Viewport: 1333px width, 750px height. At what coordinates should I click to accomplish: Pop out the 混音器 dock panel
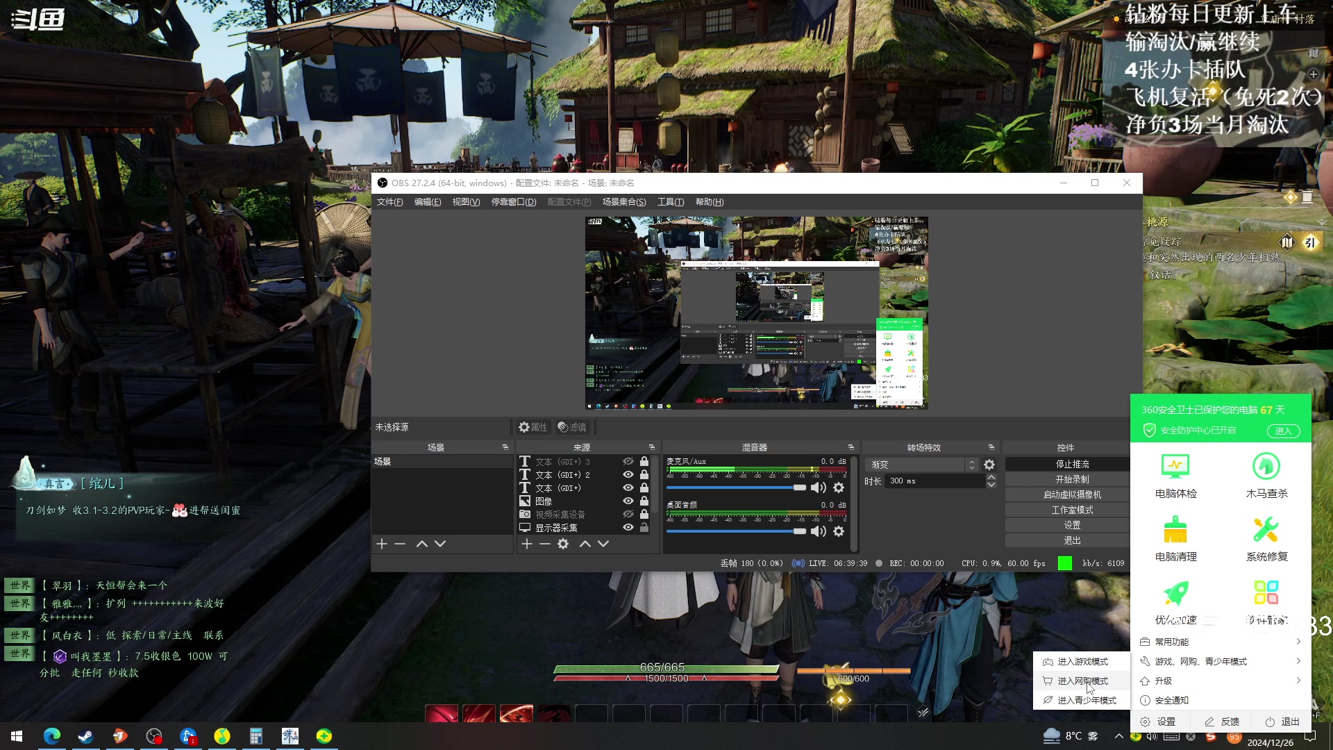point(851,447)
